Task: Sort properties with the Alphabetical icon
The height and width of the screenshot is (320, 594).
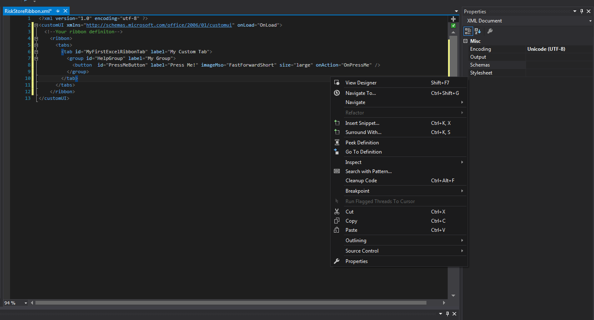Action: [x=478, y=31]
